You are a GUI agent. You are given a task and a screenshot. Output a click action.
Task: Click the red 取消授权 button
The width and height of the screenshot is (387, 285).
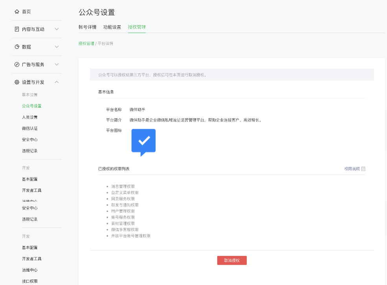[x=232, y=260]
